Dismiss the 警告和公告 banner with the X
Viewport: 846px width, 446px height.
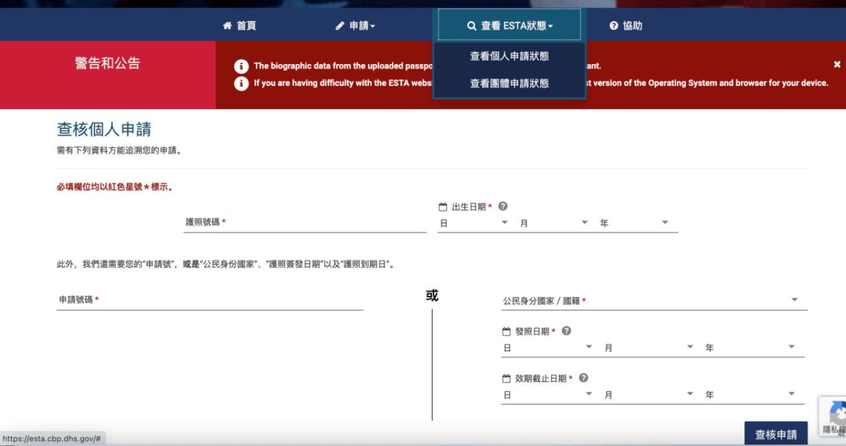pos(837,64)
